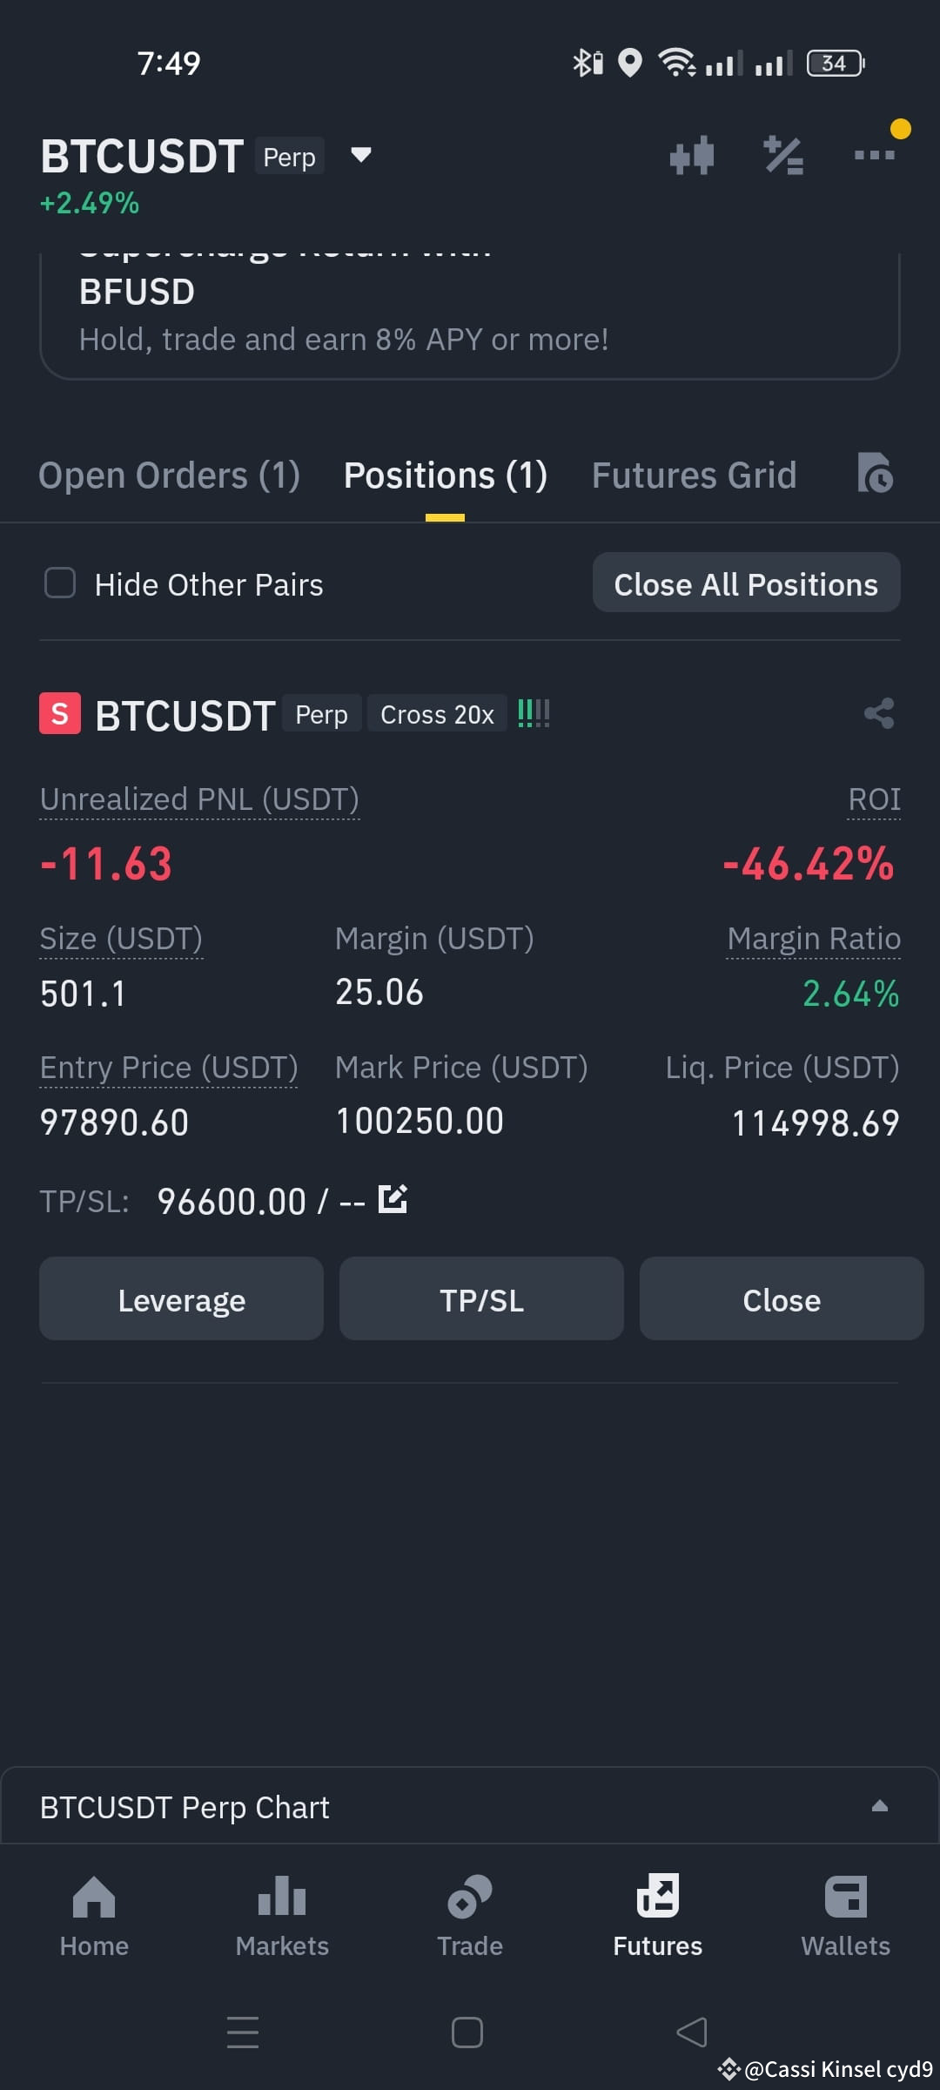Switch to the Futures Grid tab

(694, 475)
